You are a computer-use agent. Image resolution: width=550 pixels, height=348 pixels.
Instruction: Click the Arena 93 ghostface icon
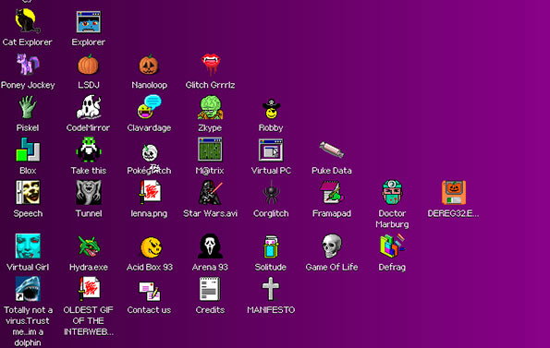[210, 246]
